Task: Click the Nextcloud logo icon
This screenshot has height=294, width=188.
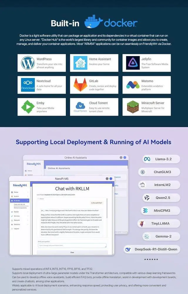Action: pos(28,85)
